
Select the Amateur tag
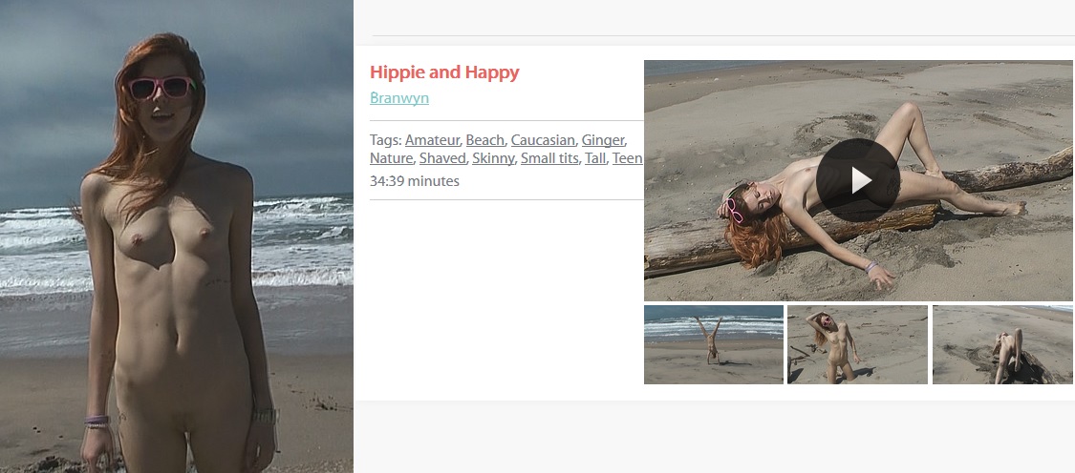point(432,139)
